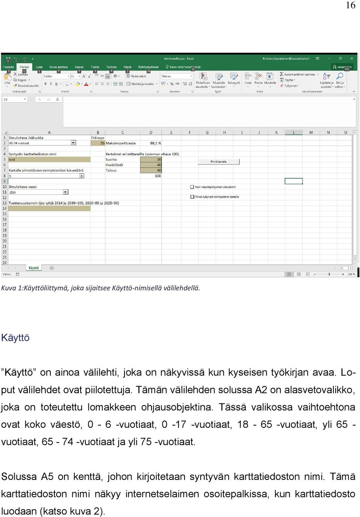
Task: Open the Yleinen number format dropdown
Action: (x=191, y=76)
